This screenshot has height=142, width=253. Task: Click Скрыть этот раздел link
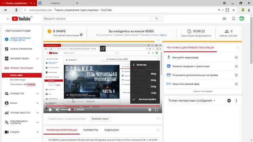(x=203, y=91)
